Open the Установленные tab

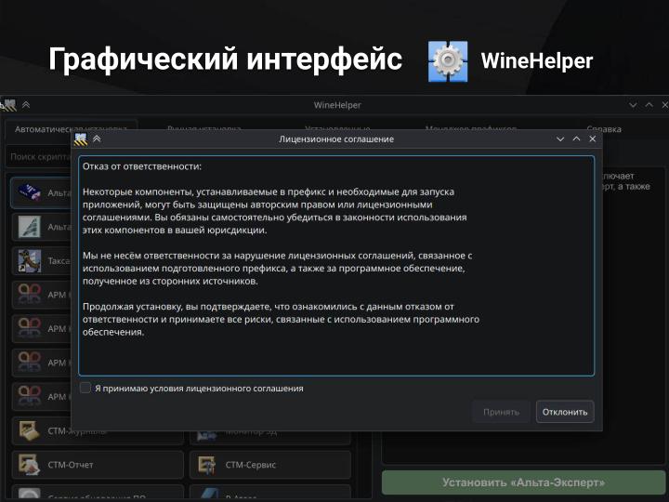tap(337, 128)
